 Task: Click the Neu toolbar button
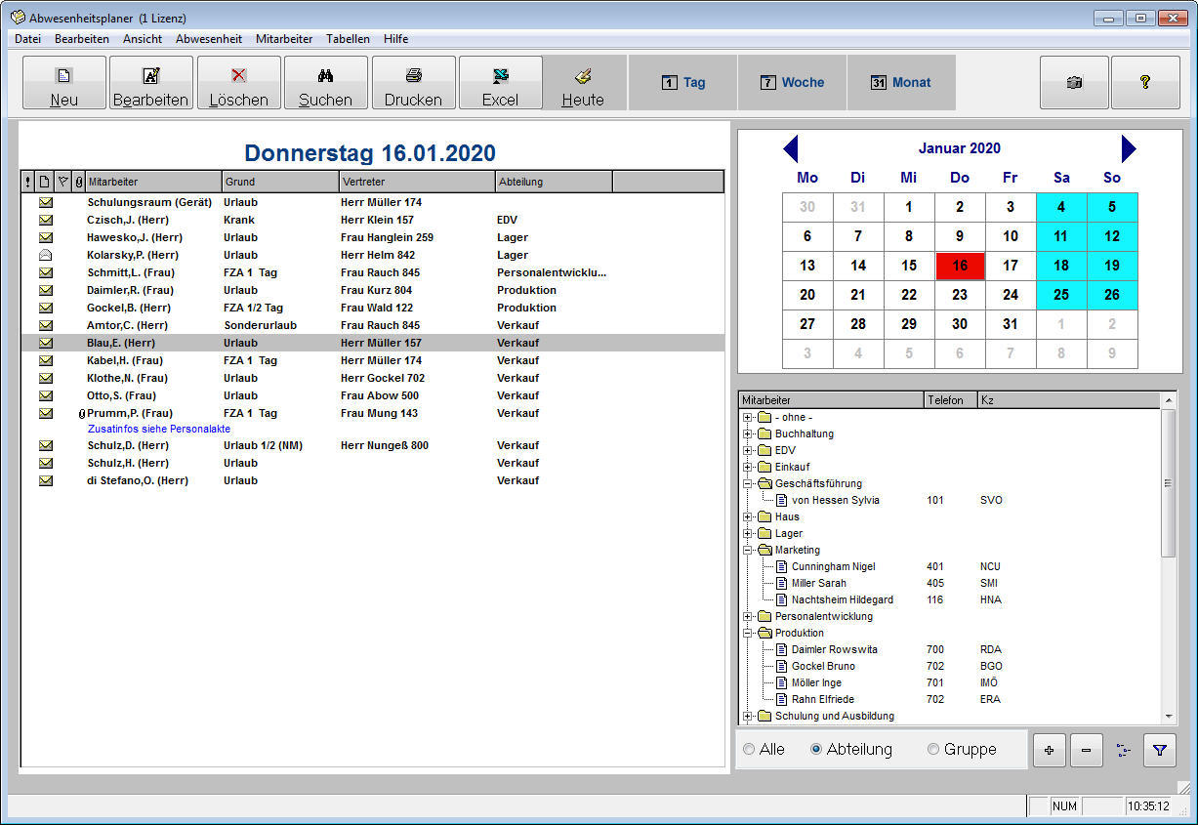coord(64,83)
